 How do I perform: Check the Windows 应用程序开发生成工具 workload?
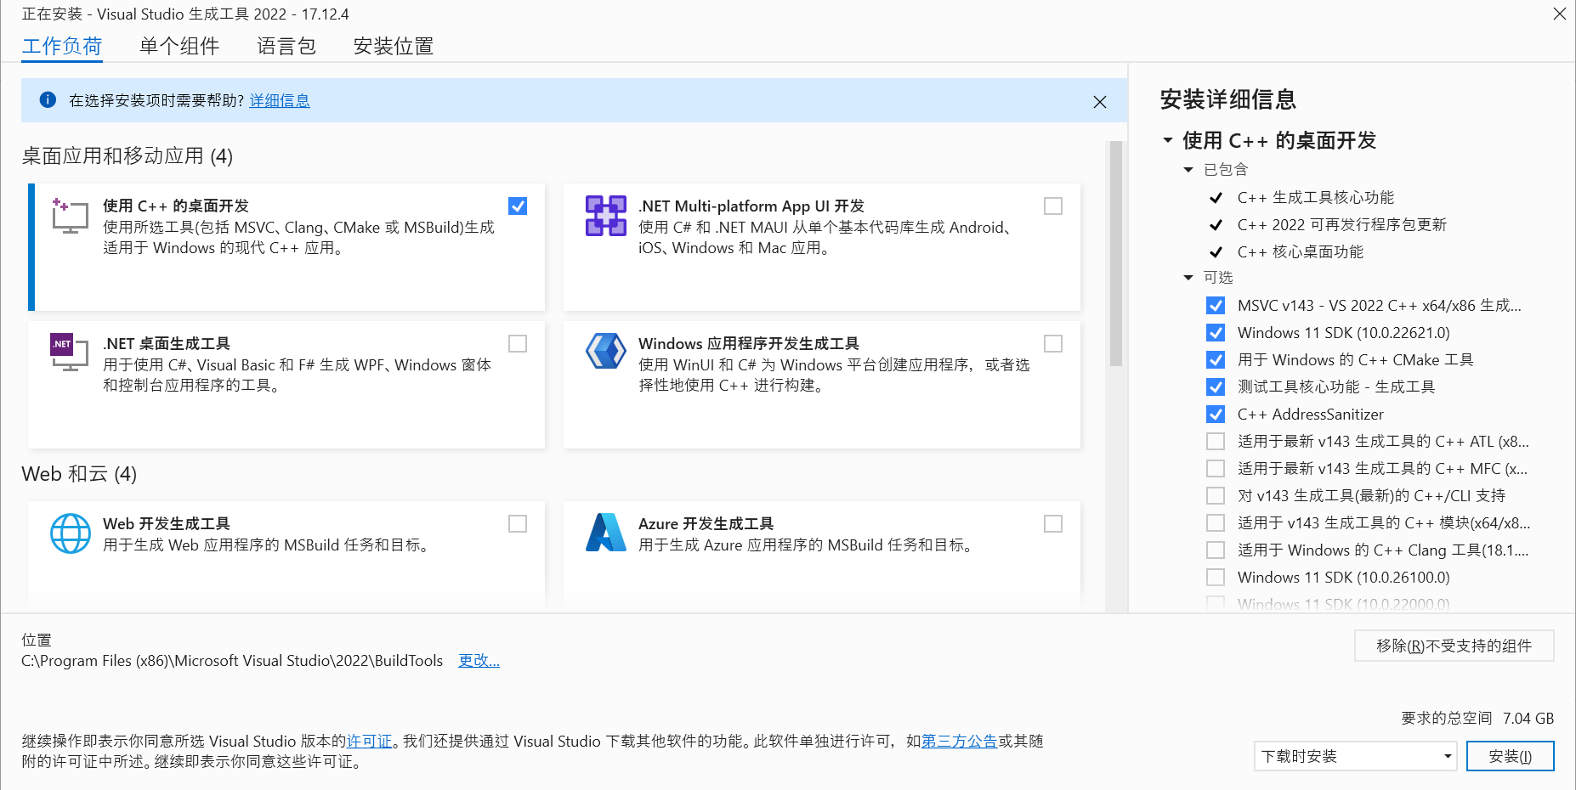1053,344
